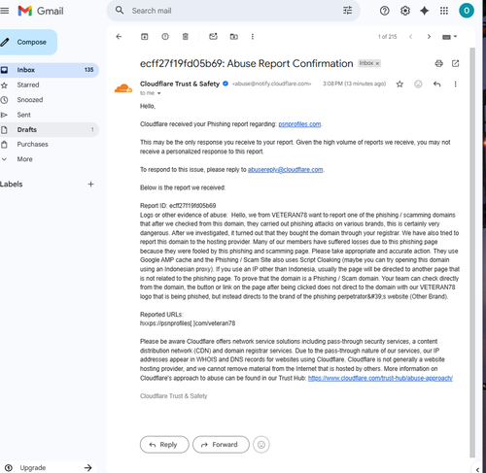Report spam icon
This screenshot has height=473, width=486.
[x=165, y=37]
